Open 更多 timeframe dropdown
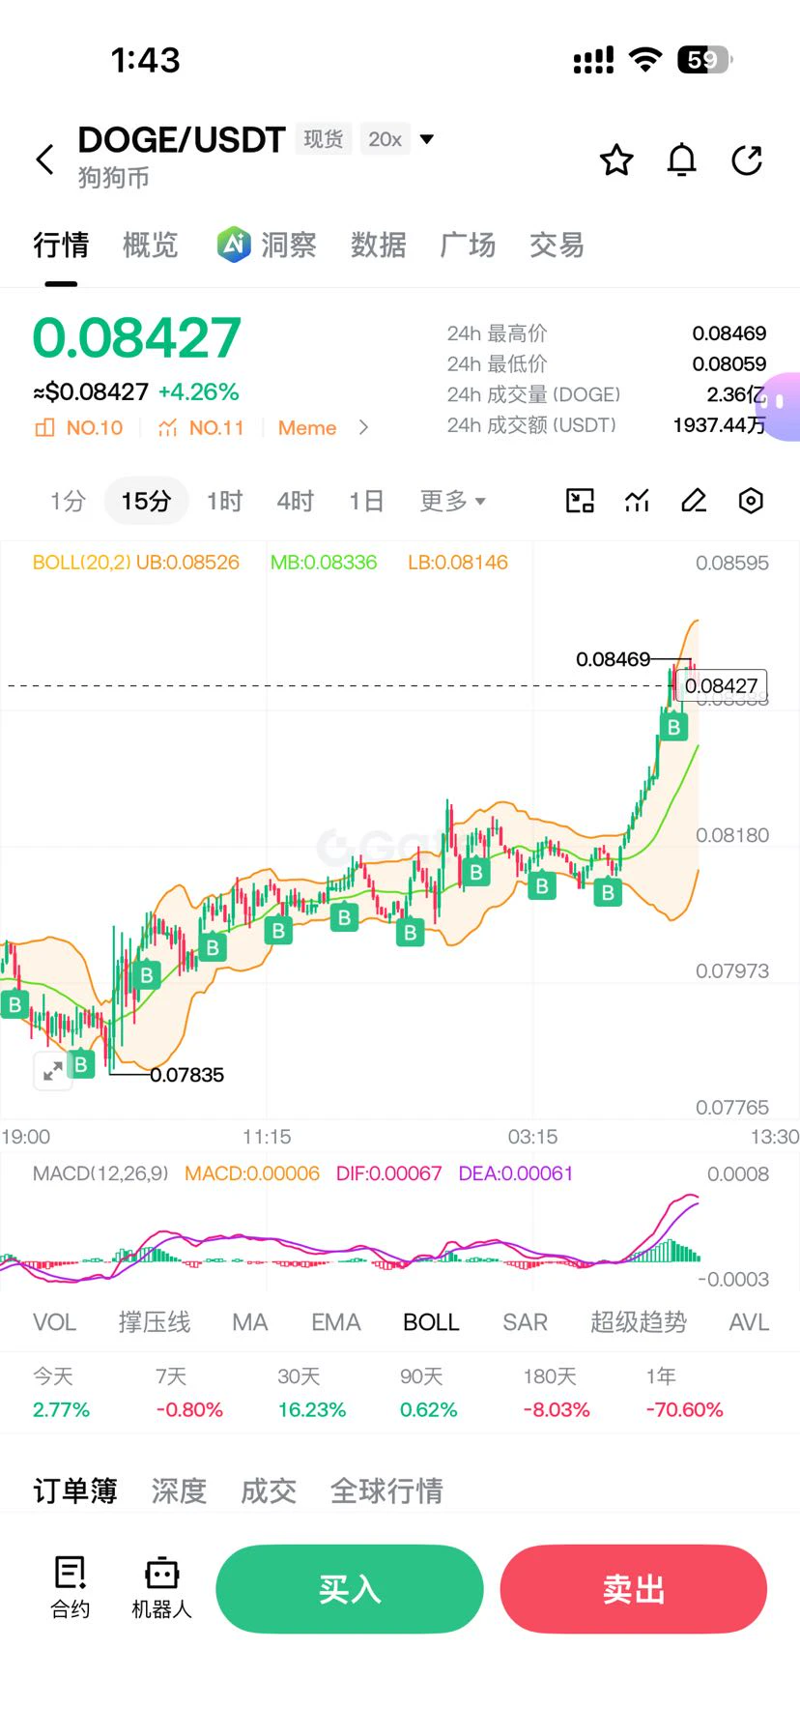 [x=452, y=501]
